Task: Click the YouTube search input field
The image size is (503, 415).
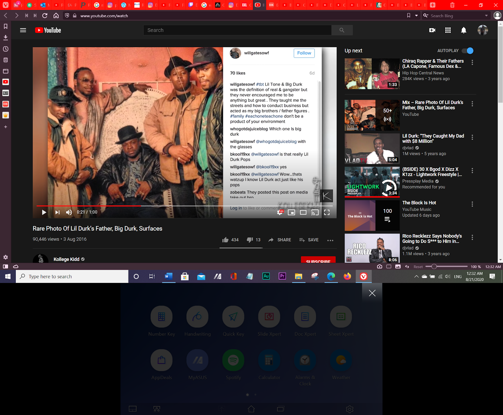Action: point(237,30)
